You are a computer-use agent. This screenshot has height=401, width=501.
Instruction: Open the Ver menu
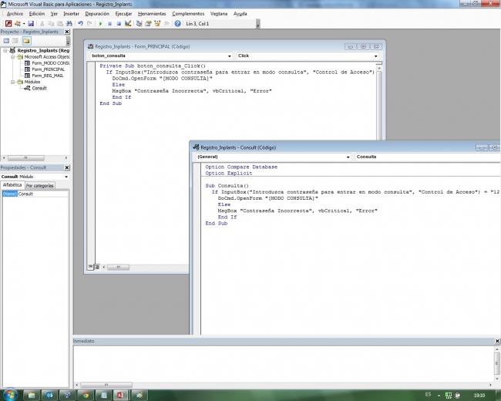(54, 14)
